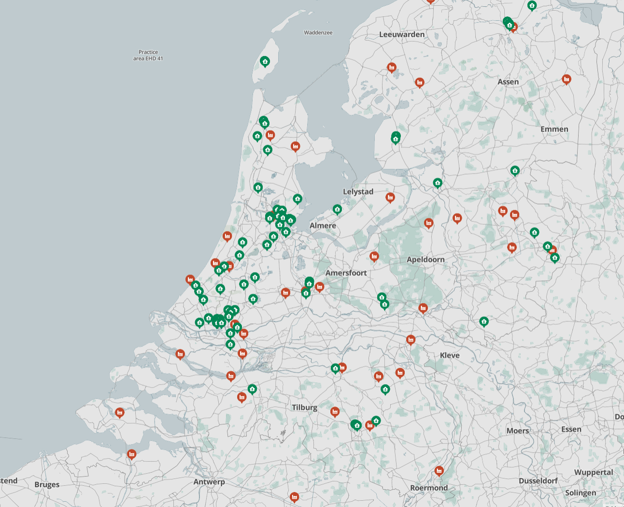
Task: Select the green house marker south of Kleve in Brabant
Action: 385,389
